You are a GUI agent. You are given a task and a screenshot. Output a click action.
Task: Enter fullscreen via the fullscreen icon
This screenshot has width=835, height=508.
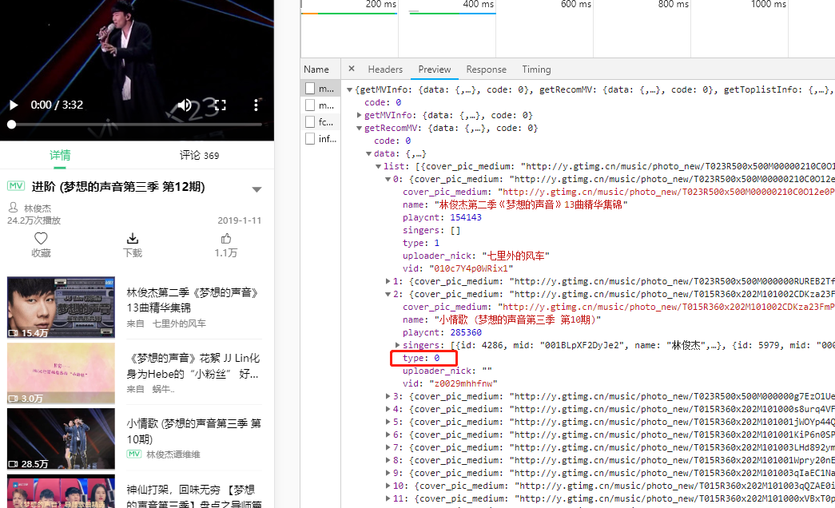tap(220, 105)
